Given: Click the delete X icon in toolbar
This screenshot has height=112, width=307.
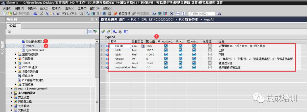Looking at the screenshot, I should [x=58, y=13].
